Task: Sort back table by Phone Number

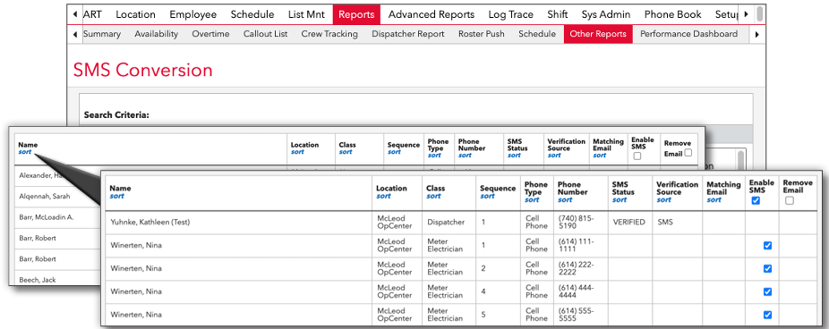Action: tap(465, 156)
